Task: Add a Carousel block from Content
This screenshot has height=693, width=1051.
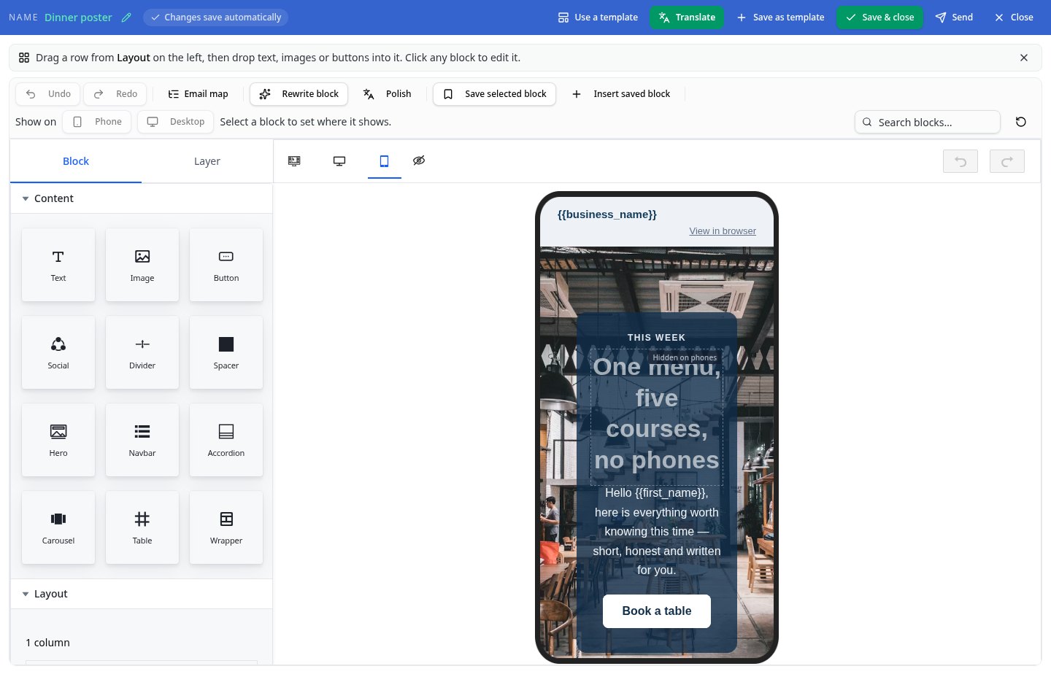Action: (x=58, y=527)
